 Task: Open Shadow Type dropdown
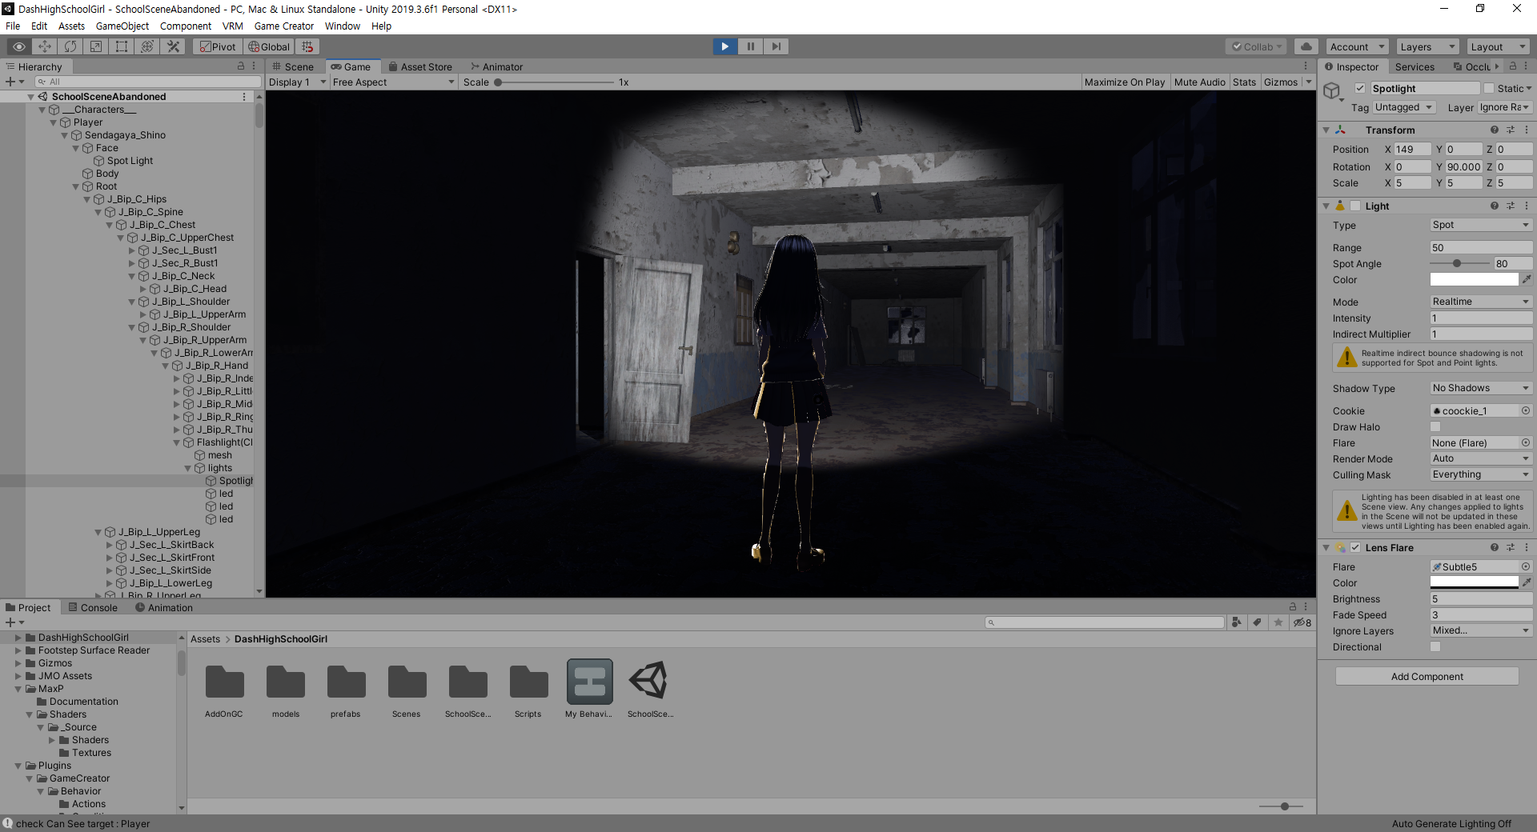pos(1481,388)
